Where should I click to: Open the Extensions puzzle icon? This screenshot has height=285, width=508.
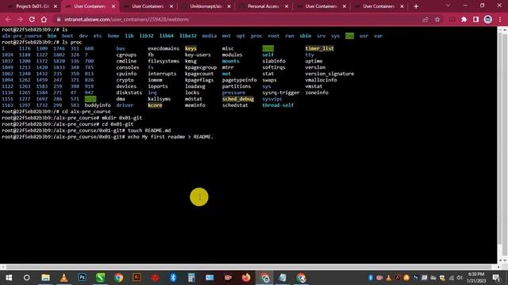[464, 19]
